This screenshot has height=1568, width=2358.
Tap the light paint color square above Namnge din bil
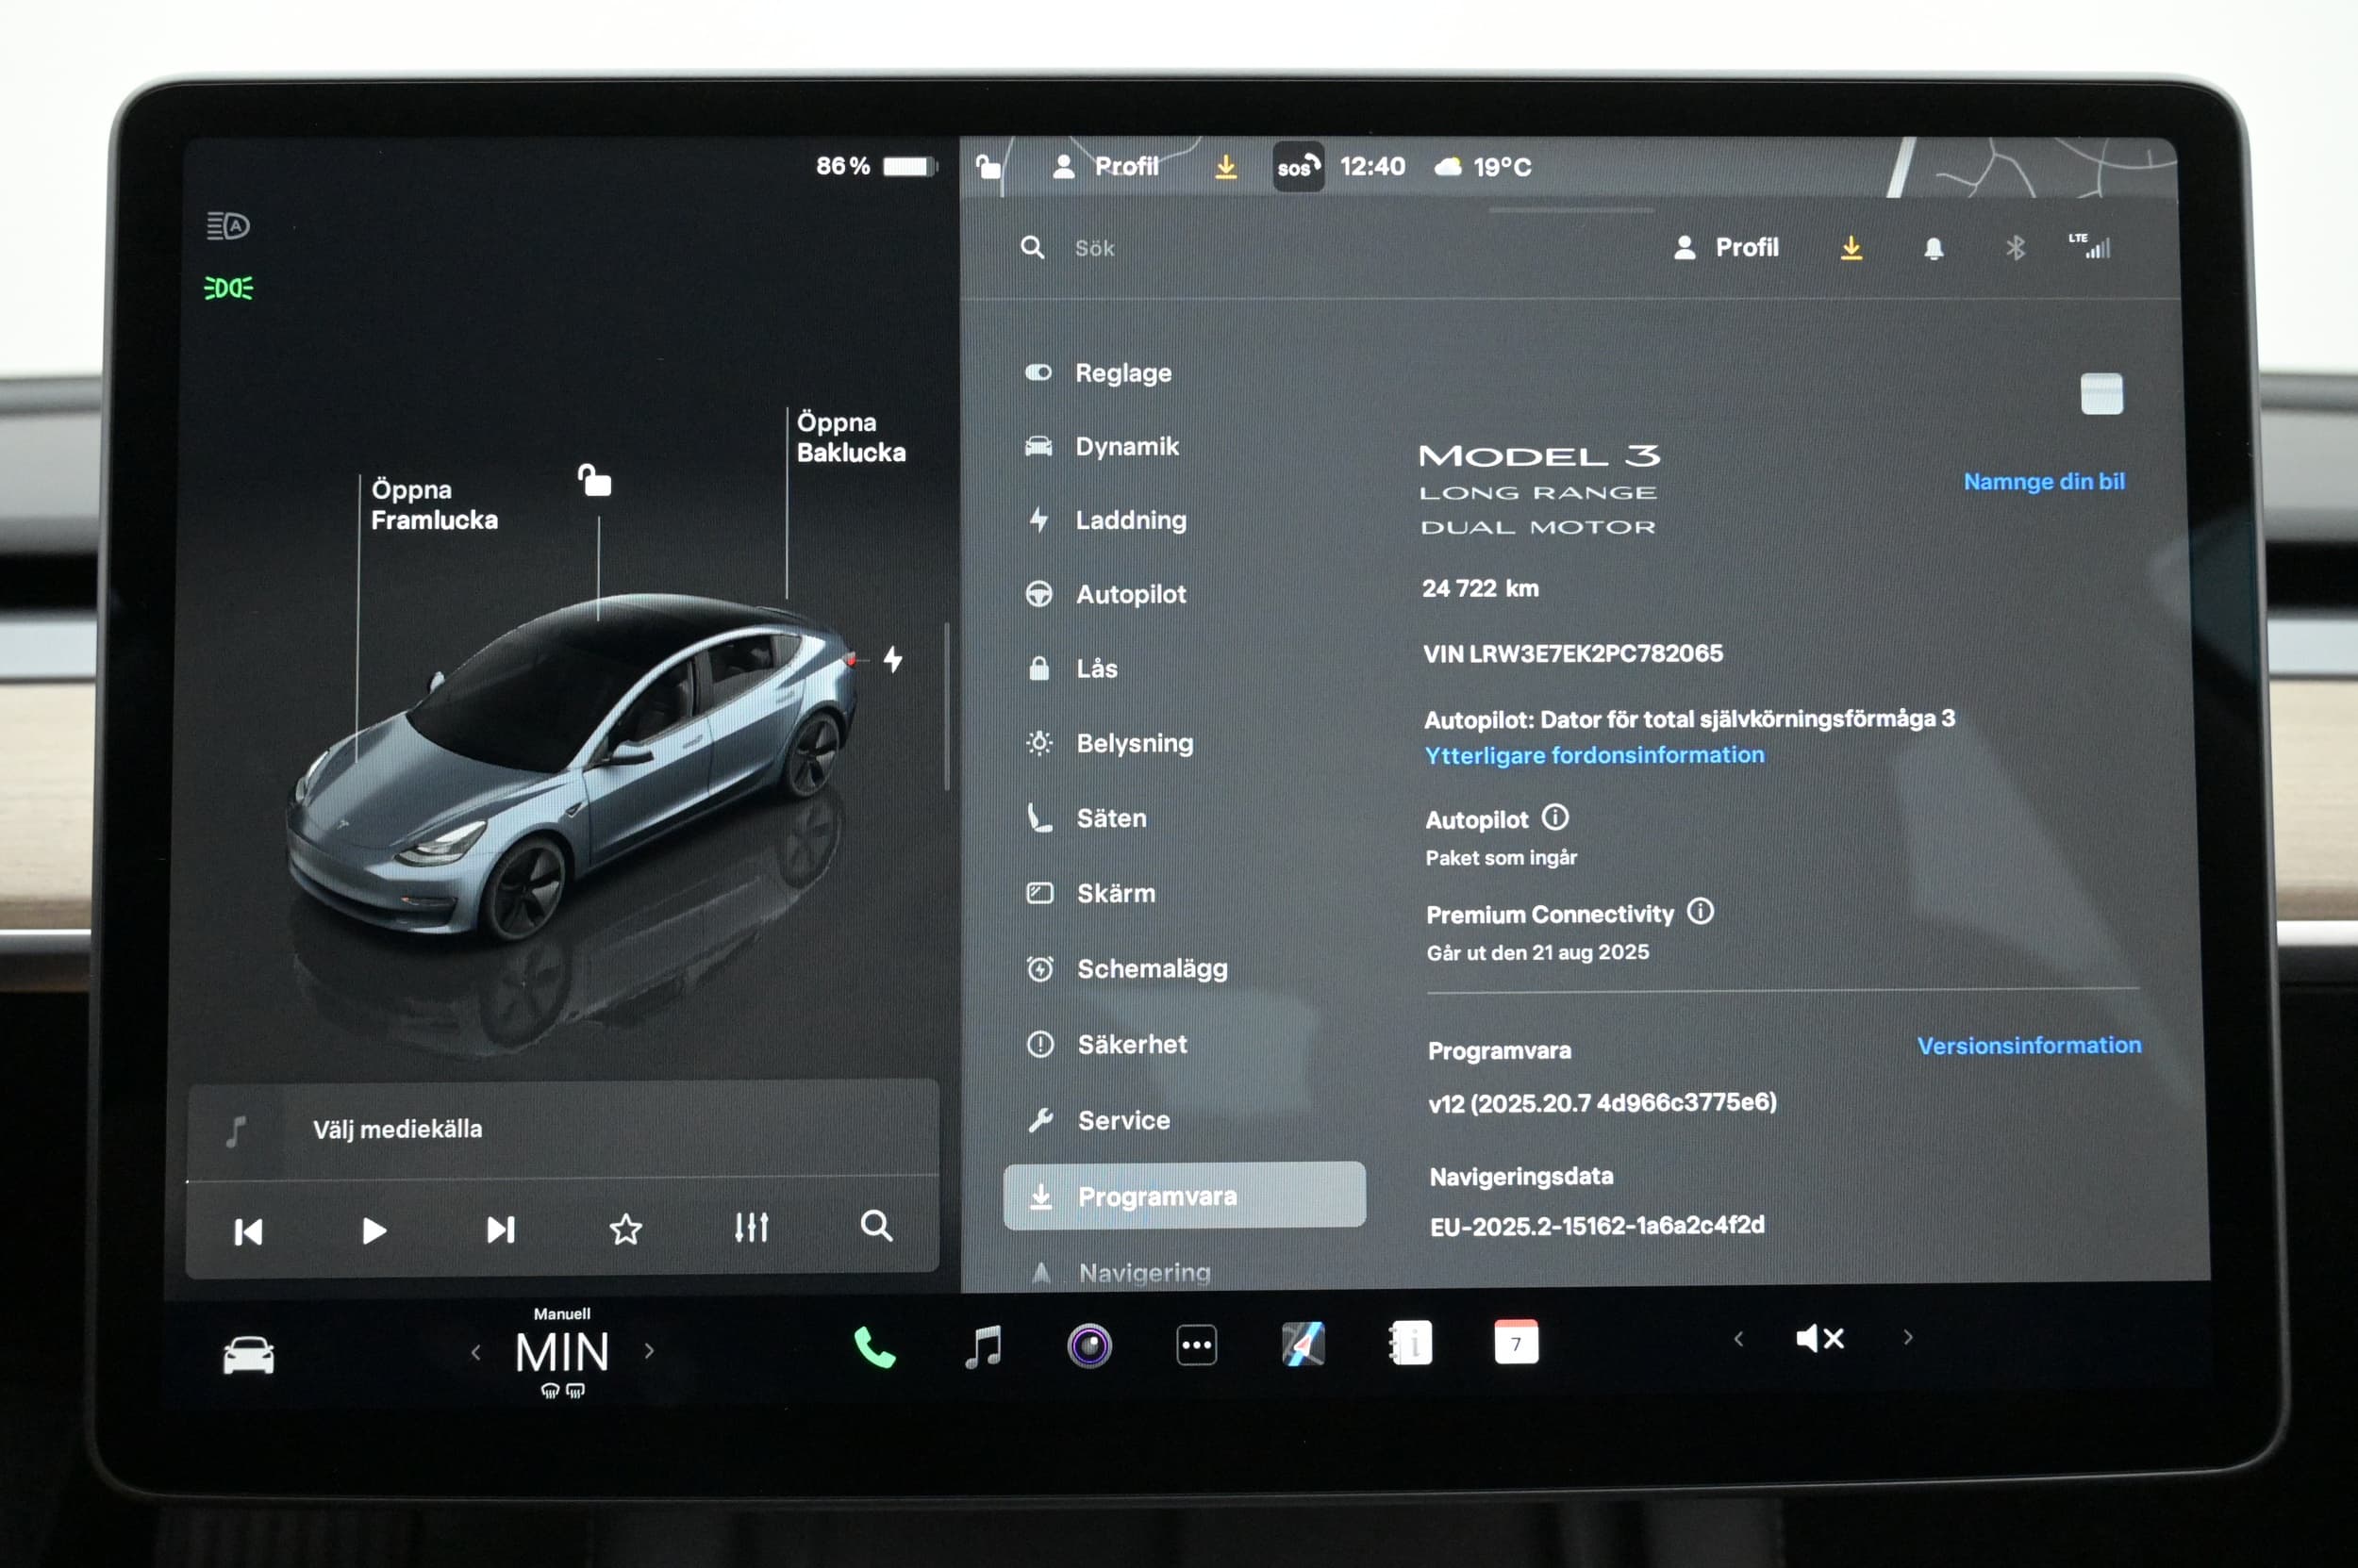tap(2101, 394)
